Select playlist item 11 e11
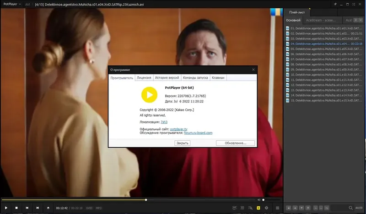The width and height of the screenshot is (366, 214). pos(324,80)
